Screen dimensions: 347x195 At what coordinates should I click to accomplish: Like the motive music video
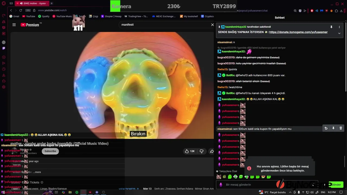click(x=189, y=151)
